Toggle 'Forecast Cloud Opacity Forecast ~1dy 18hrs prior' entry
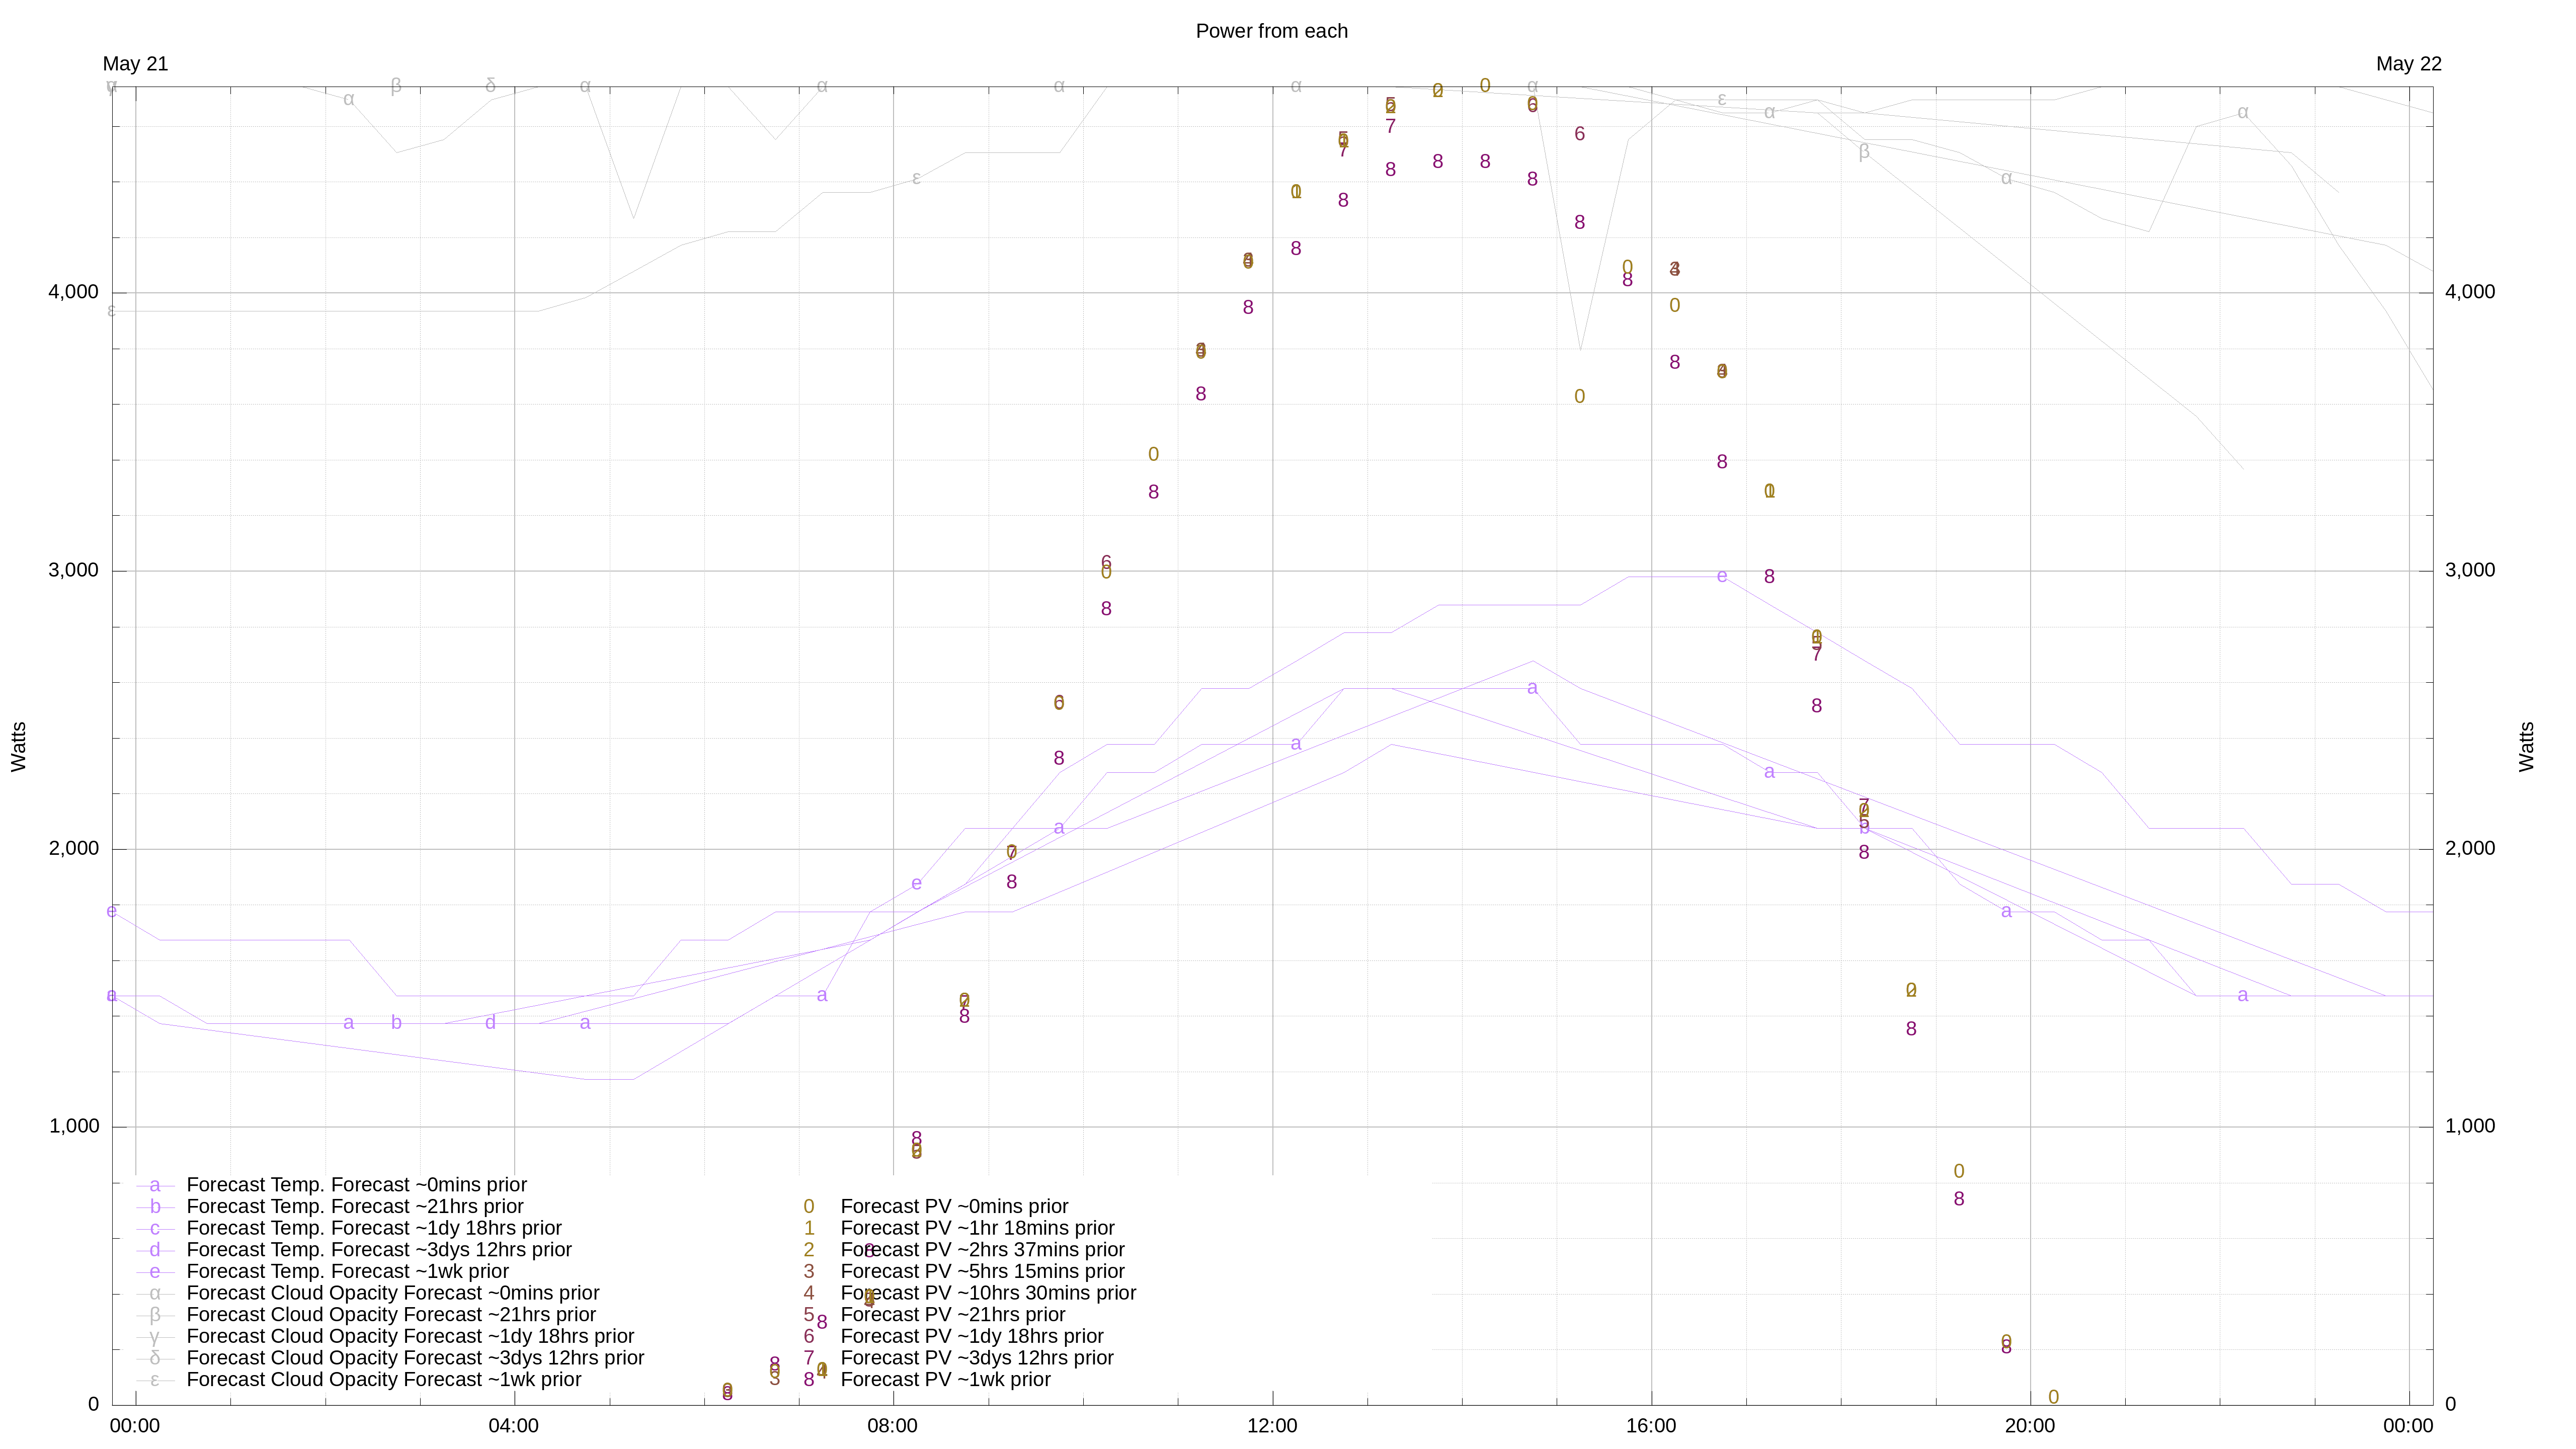The height and width of the screenshot is (1449, 2576). pos(410,1337)
